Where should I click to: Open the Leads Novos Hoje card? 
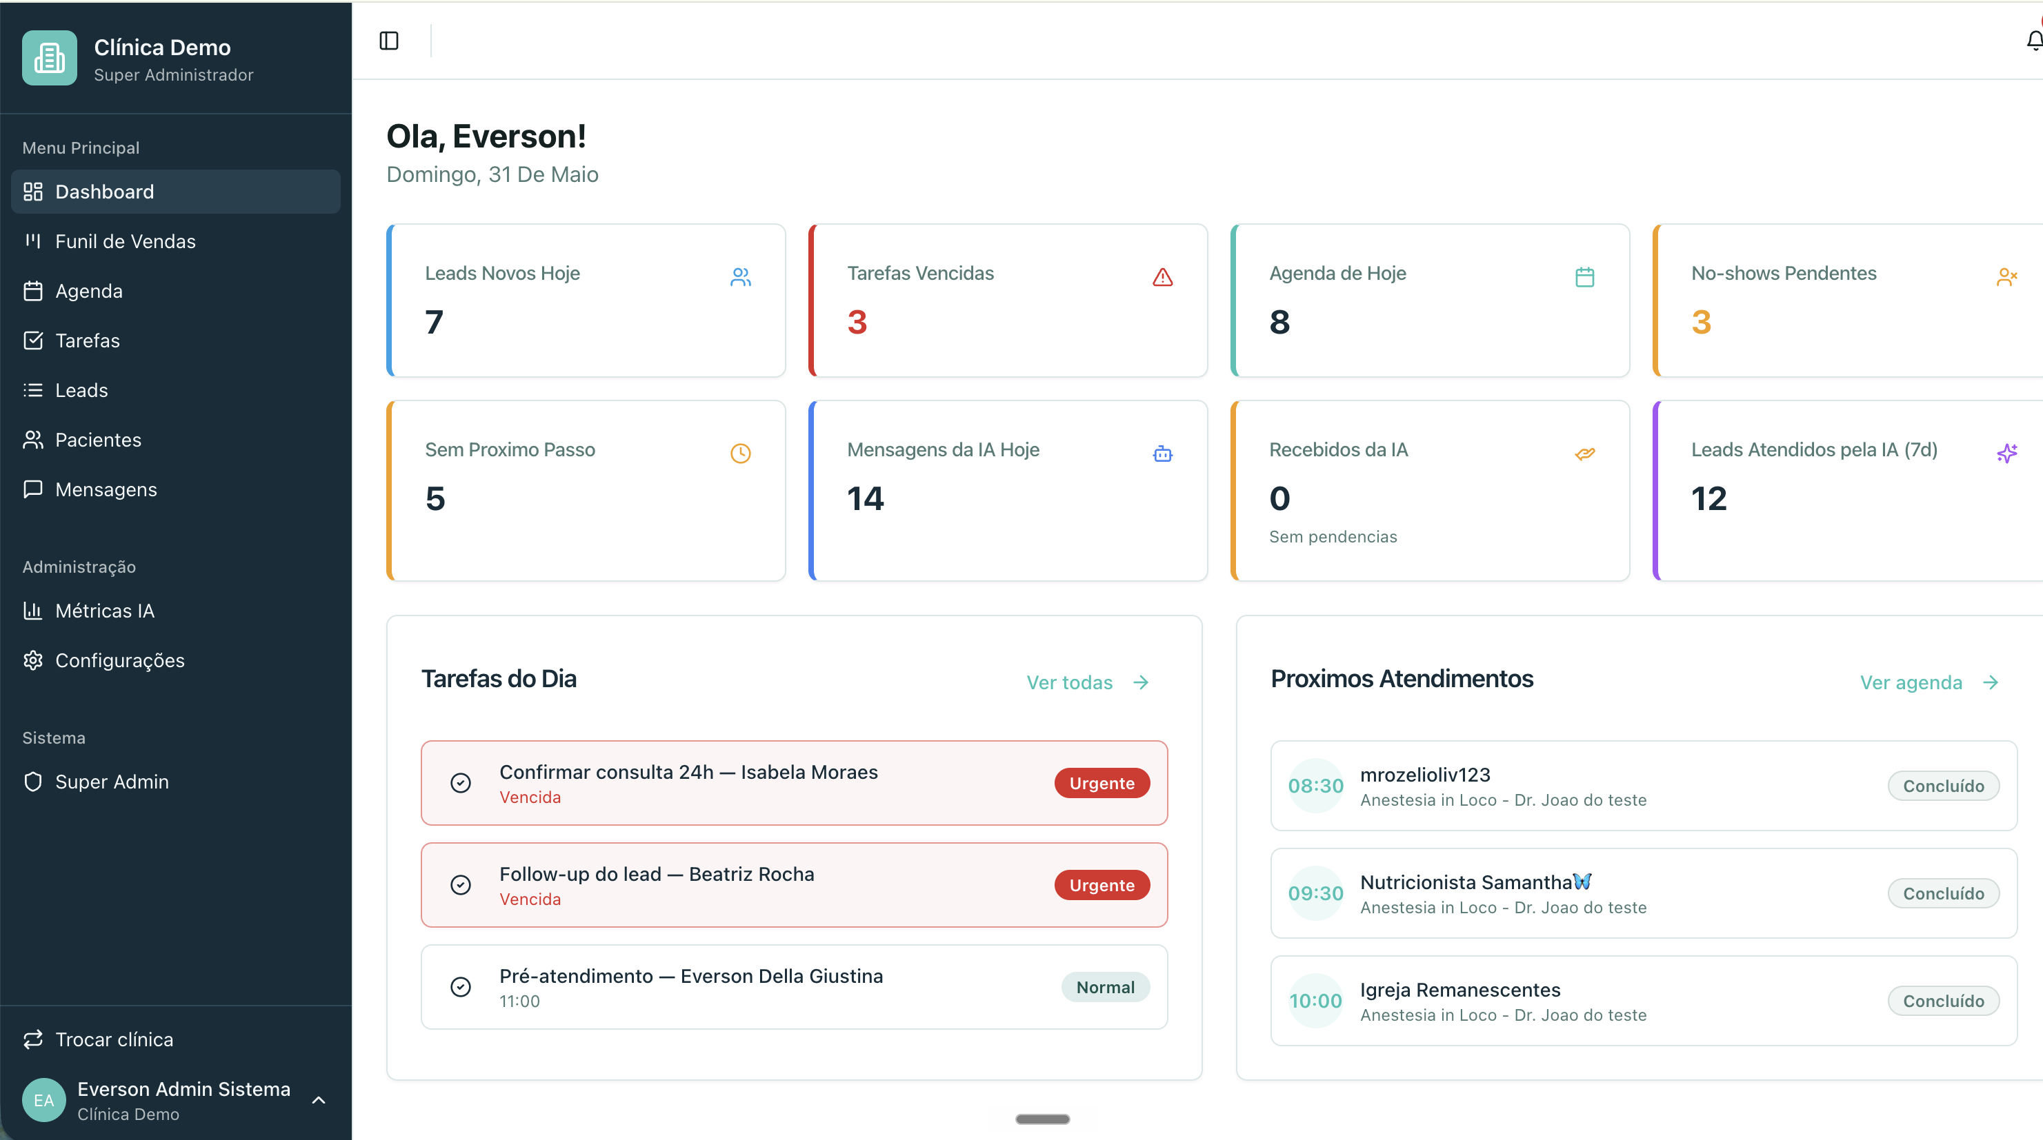[586, 301]
